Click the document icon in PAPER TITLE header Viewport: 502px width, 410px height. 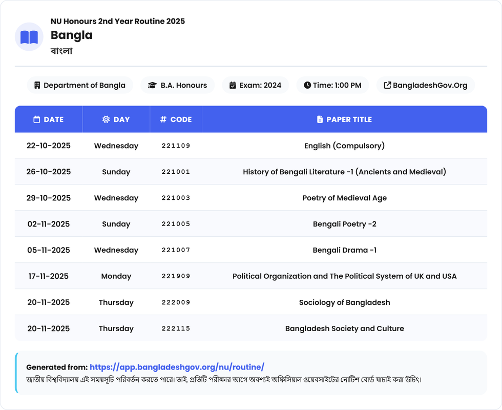(x=320, y=119)
